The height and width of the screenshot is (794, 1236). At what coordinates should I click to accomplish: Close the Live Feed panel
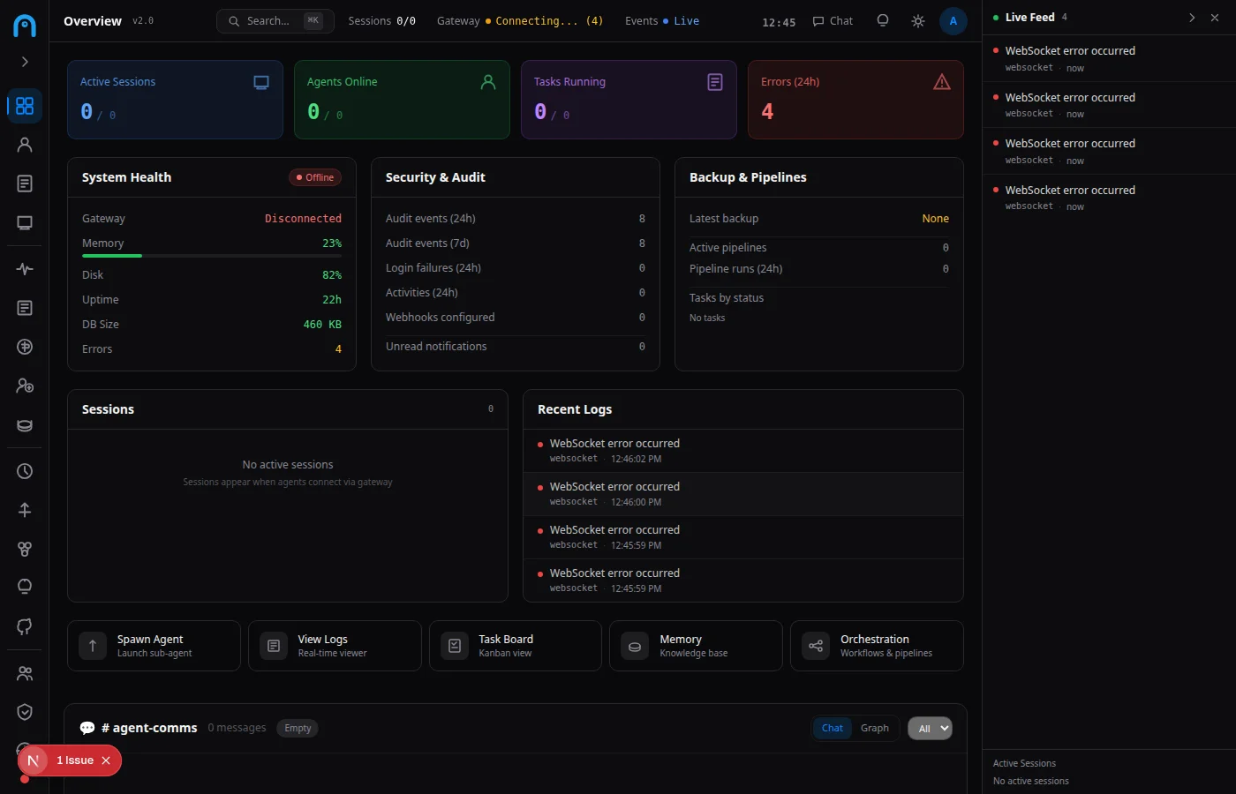(1215, 18)
